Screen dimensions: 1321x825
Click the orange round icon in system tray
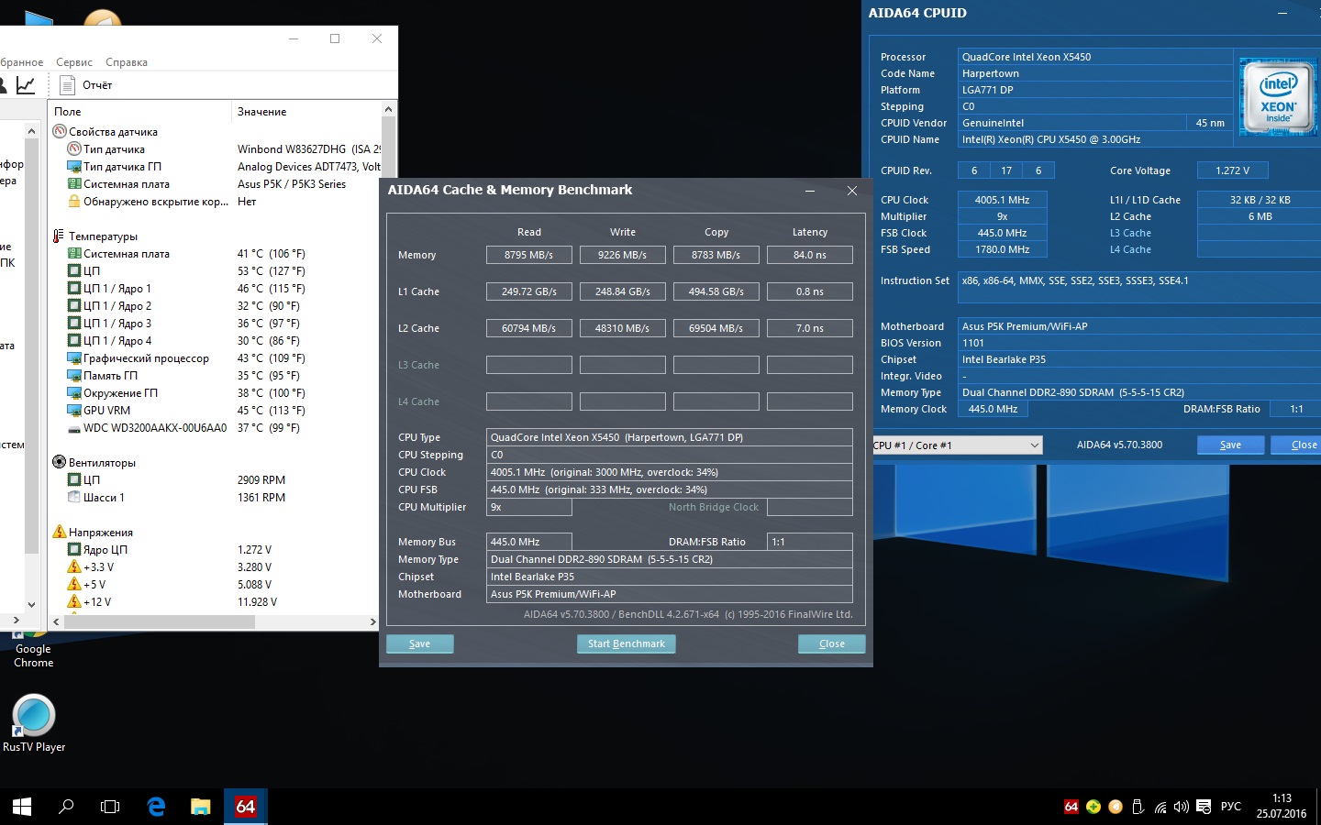click(1116, 807)
